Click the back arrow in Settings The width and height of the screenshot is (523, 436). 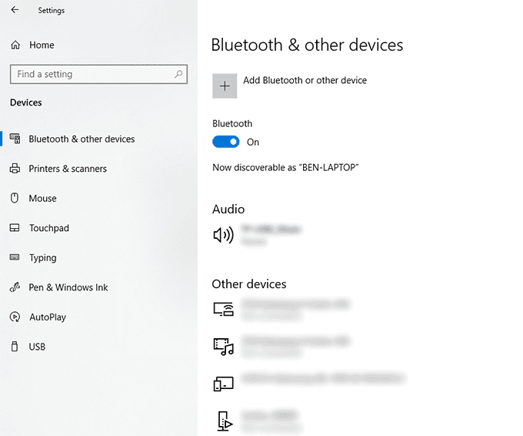pyautogui.click(x=15, y=10)
